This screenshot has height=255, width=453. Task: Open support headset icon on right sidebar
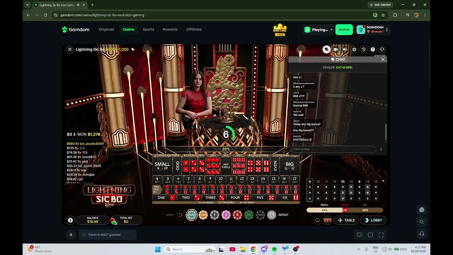click(422, 234)
